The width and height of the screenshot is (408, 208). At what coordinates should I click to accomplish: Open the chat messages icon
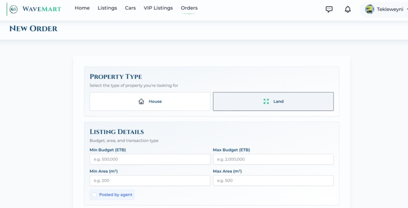click(x=329, y=9)
